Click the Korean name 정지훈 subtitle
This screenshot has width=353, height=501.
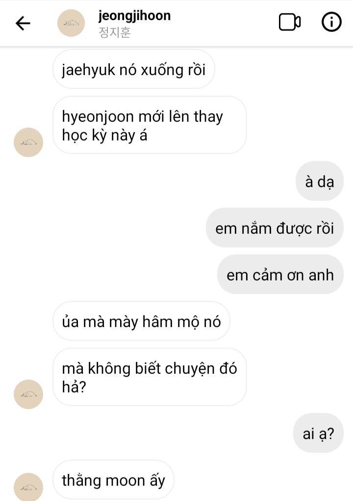tap(115, 33)
